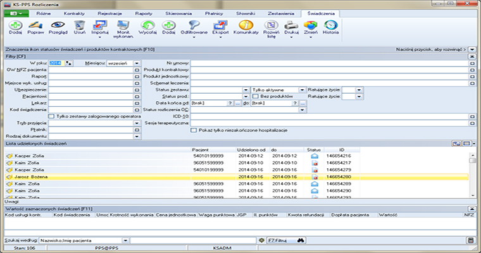Open Nazwisko,Imię pacjenta search dropdown
The height and width of the screenshot is (253, 481).
pos(126,240)
